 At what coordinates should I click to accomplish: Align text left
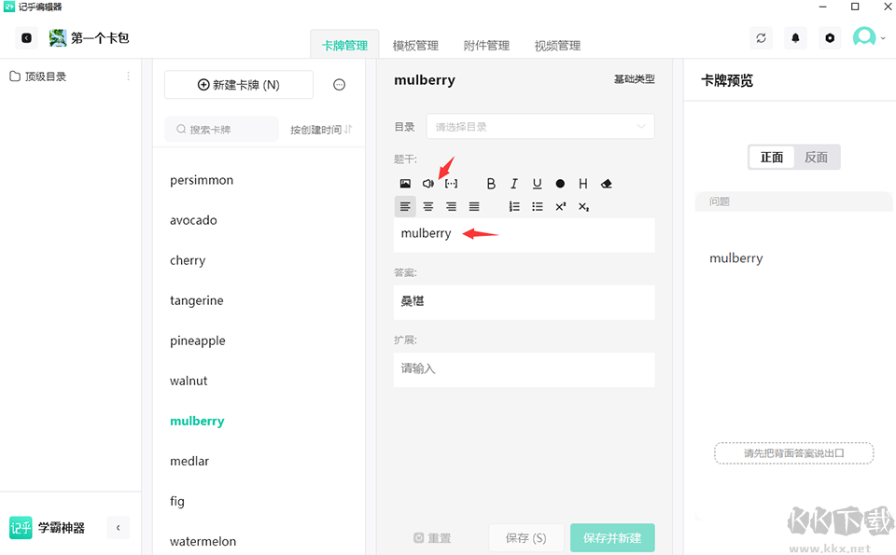405,206
